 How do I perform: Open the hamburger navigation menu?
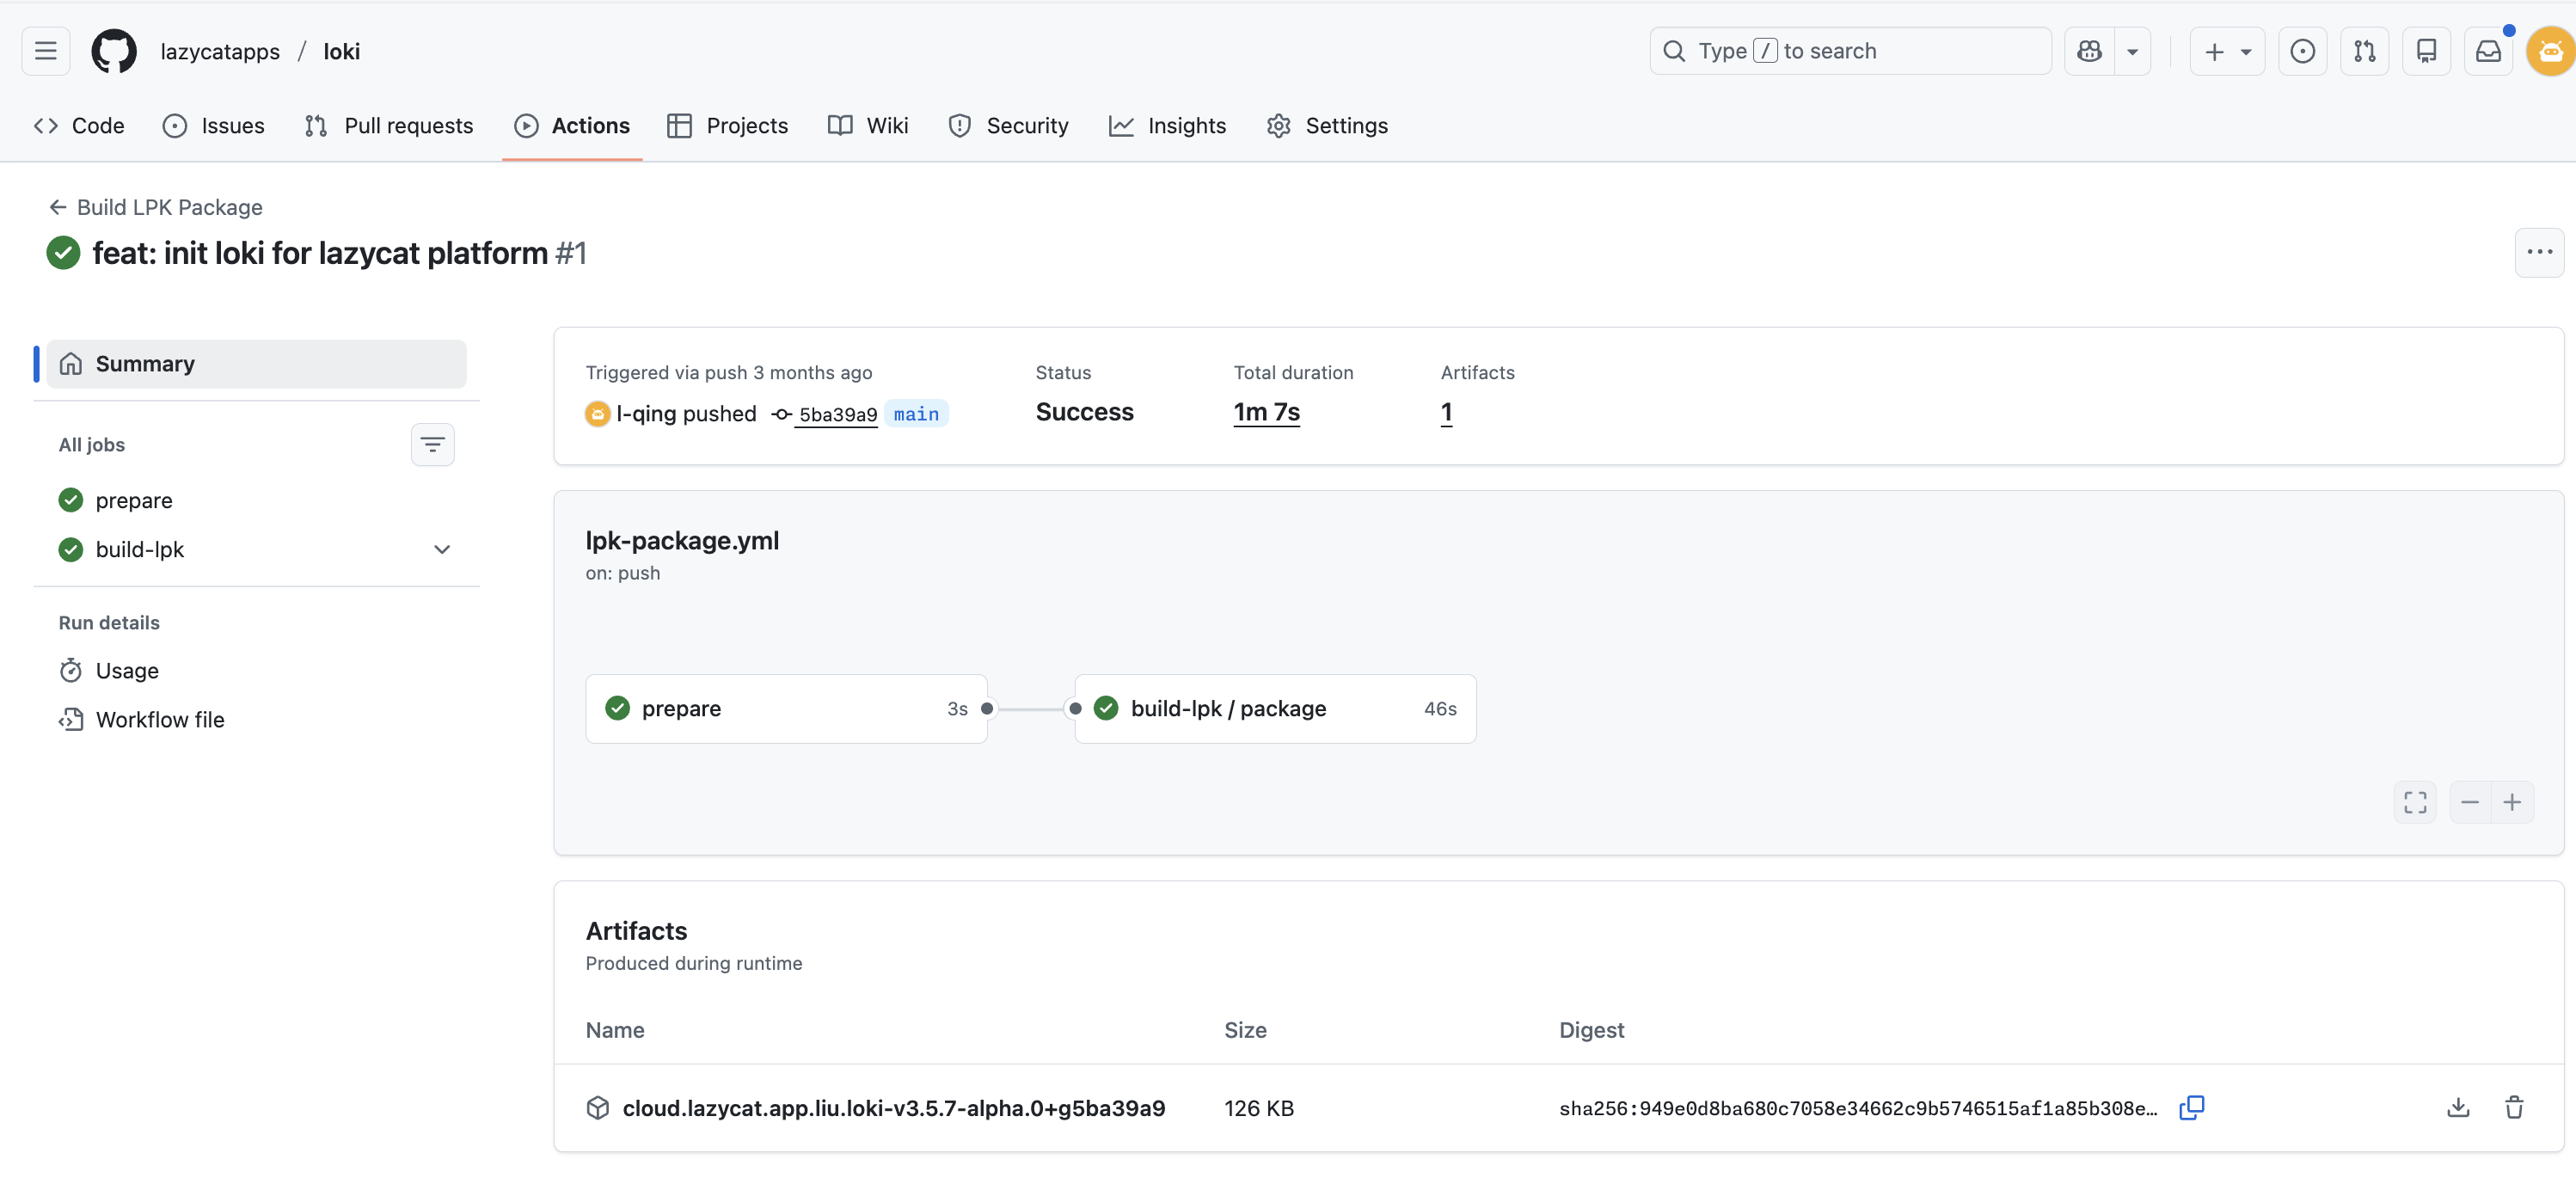pos(46,51)
